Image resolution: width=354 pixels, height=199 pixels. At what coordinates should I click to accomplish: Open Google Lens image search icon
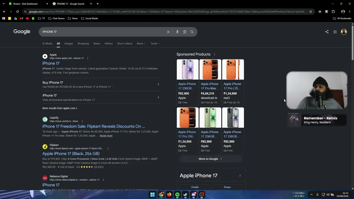[185, 32]
